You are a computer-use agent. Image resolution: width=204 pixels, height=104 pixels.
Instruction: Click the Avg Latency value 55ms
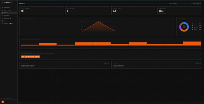pos(161,11)
